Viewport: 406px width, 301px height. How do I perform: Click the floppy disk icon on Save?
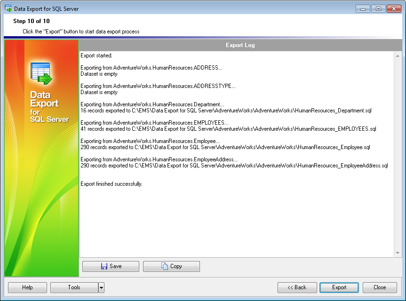pos(104,266)
